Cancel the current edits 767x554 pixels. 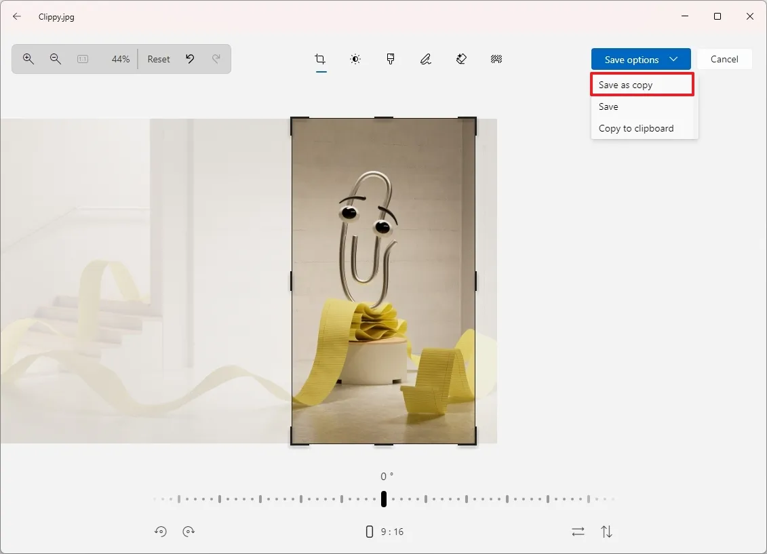724,59
